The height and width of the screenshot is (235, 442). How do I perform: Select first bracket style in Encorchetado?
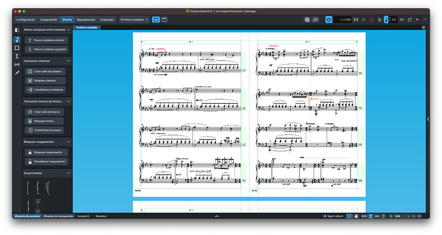[x=28, y=188]
